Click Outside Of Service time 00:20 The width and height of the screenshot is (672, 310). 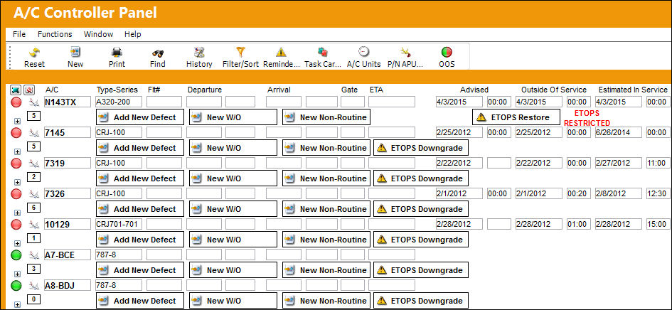click(x=579, y=193)
